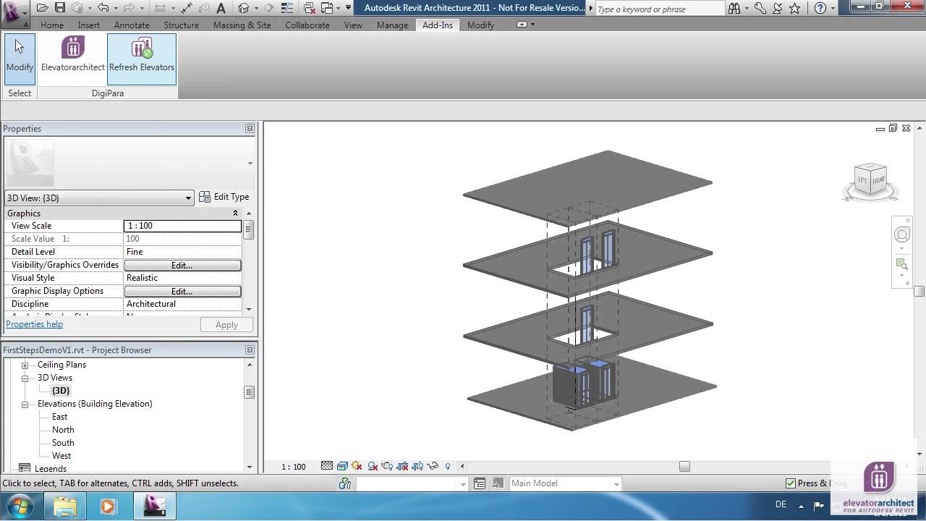Click the Help question mark icon
This screenshot has width=926, height=521.
click(x=820, y=9)
